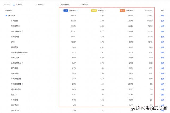Sort by 本店 流量指数 column
The width and height of the screenshot is (170, 113).
pyautogui.click(x=77, y=11)
